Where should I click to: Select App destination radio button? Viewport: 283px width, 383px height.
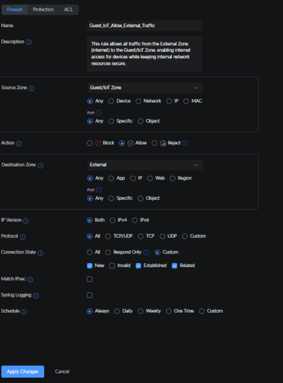111,179
